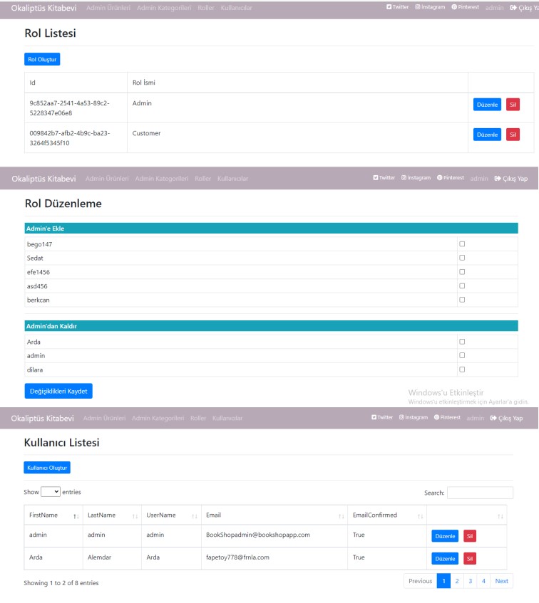Save changes with Değişiklikleri Kaydet

pyautogui.click(x=58, y=391)
